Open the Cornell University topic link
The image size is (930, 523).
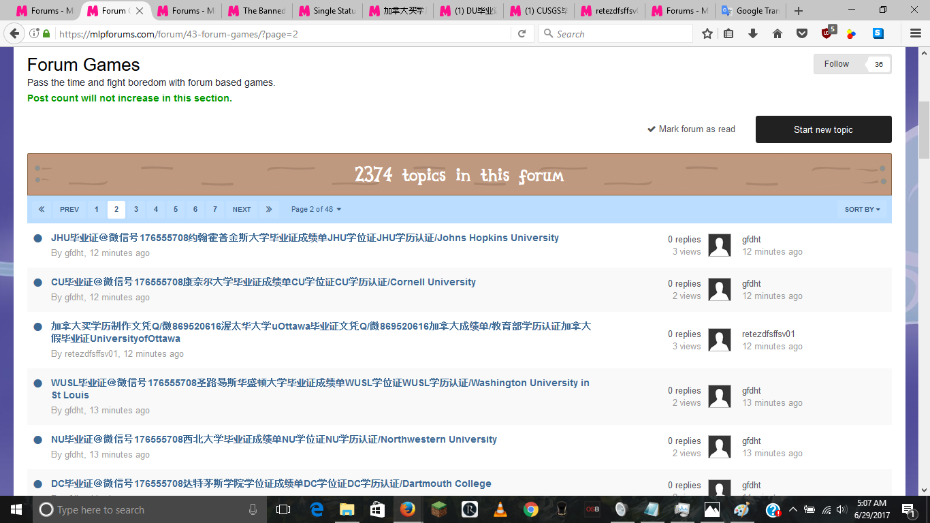pyautogui.click(x=263, y=282)
